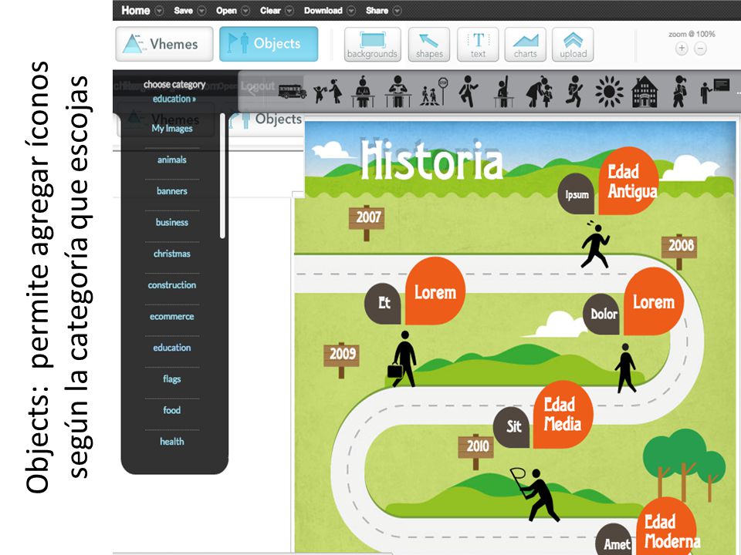The height and width of the screenshot is (555, 741).
Task: Zoom in with the plus button
Action: [682, 48]
